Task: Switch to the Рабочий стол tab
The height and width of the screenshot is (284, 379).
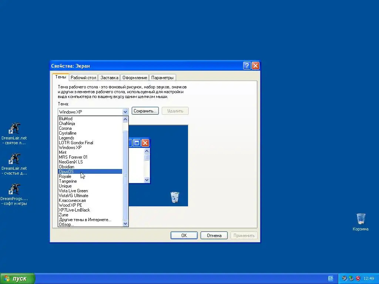Action: (83, 78)
